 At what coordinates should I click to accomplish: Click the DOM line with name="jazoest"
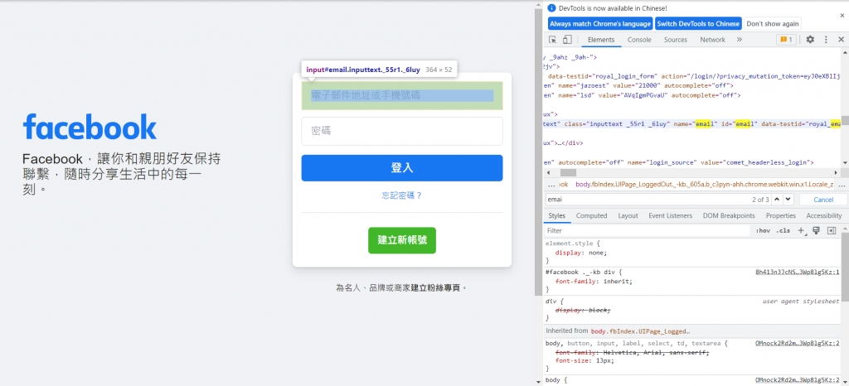[x=692, y=85]
